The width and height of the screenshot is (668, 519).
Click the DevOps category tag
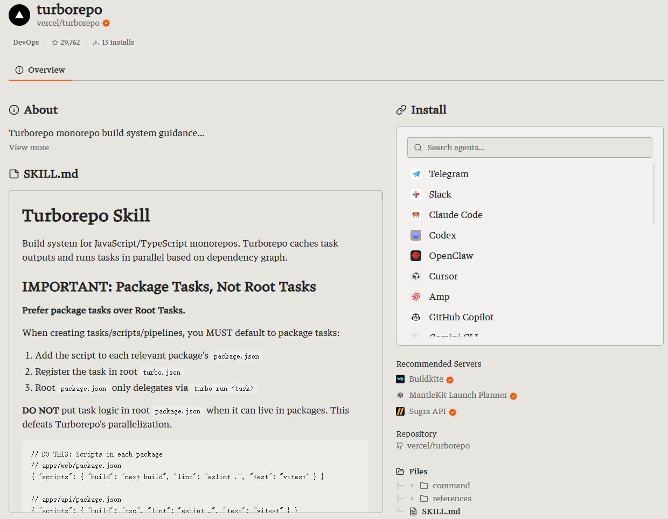point(26,43)
